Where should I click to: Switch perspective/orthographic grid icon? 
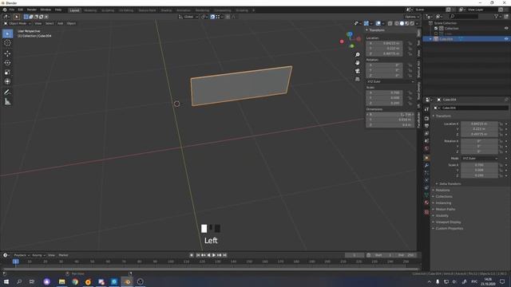click(x=358, y=79)
